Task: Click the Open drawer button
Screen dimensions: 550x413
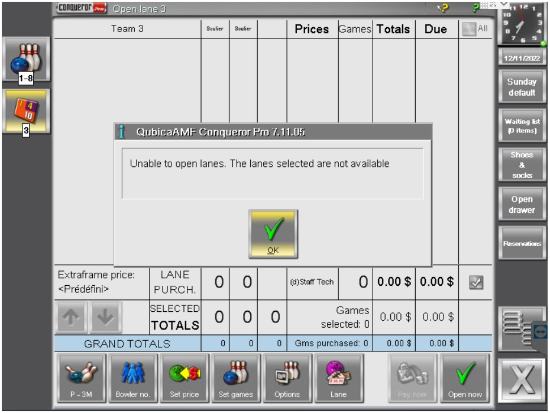Action: pos(522,204)
